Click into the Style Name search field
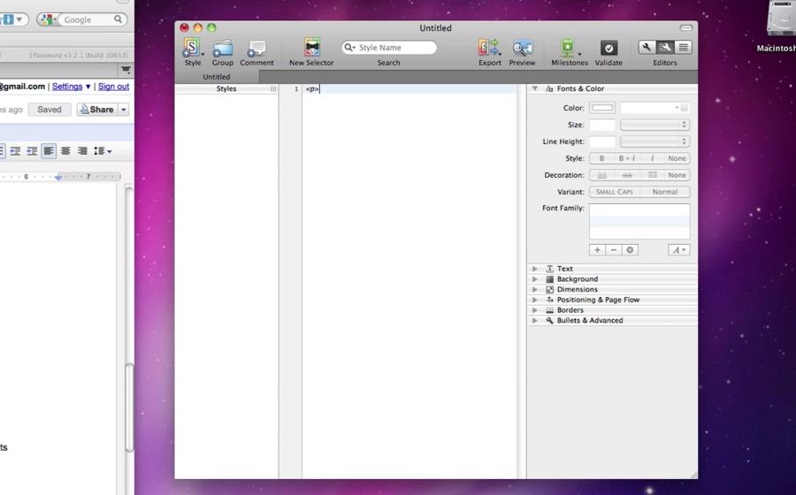Screen dimensions: 796x495 [x=389, y=47]
